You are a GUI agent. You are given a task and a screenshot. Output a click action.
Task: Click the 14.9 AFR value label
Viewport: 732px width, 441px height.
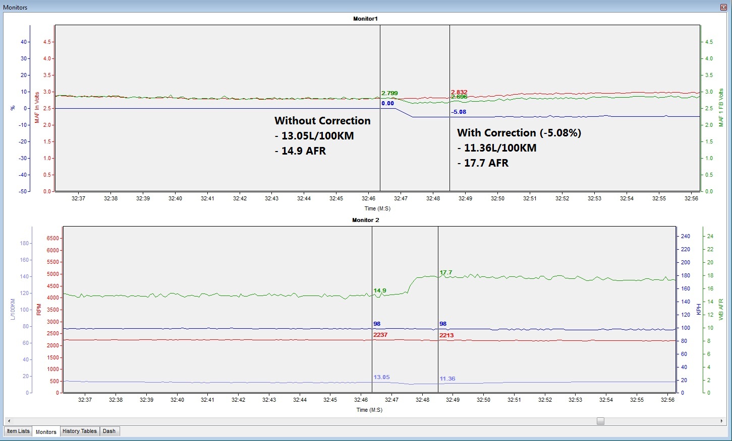380,290
